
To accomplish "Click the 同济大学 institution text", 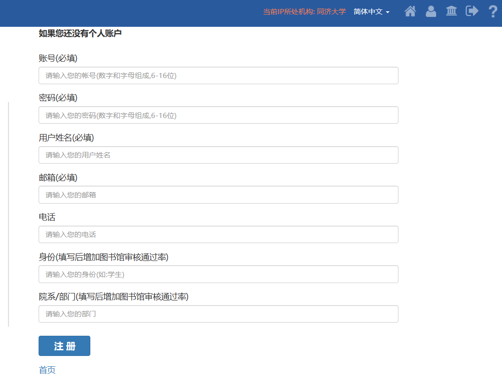I will (x=331, y=12).
